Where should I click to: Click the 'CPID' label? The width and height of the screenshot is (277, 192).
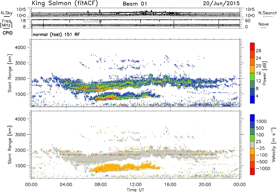8,33
